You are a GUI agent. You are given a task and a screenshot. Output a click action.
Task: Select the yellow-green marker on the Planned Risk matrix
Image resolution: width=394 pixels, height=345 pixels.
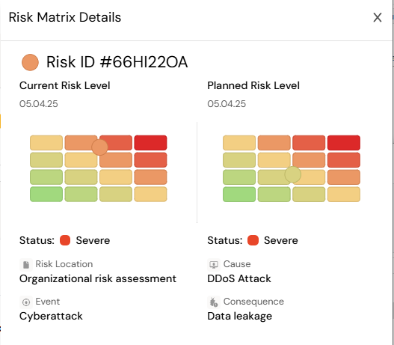(293, 174)
